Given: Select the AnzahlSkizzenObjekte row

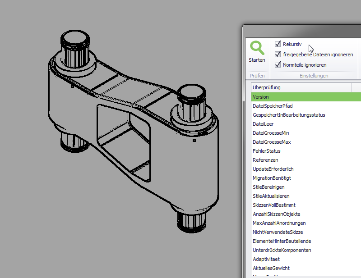Looking at the screenshot, I should click(x=306, y=214).
